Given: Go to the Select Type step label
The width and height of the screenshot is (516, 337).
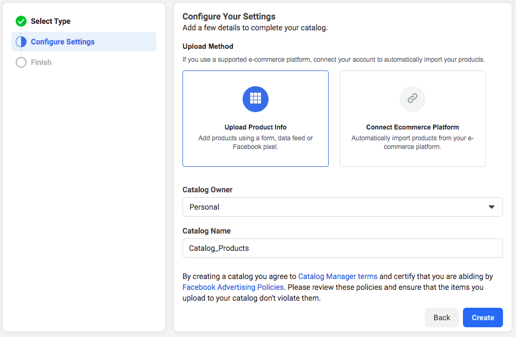Looking at the screenshot, I should (x=50, y=21).
